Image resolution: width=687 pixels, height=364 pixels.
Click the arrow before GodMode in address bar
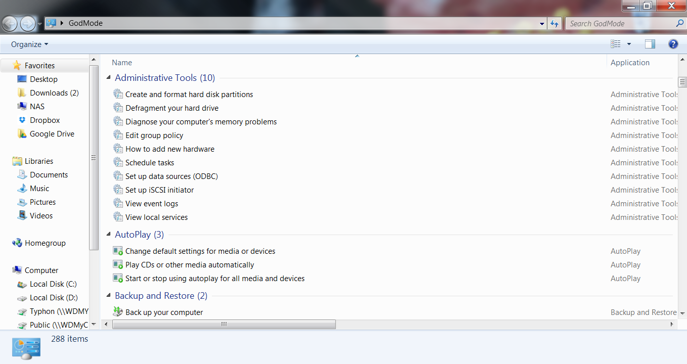pyautogui.click(x=62, y=23)
